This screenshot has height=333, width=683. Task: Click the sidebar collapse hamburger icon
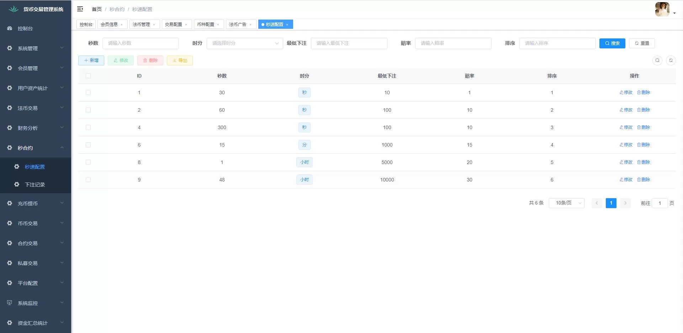tap(80, 9)
